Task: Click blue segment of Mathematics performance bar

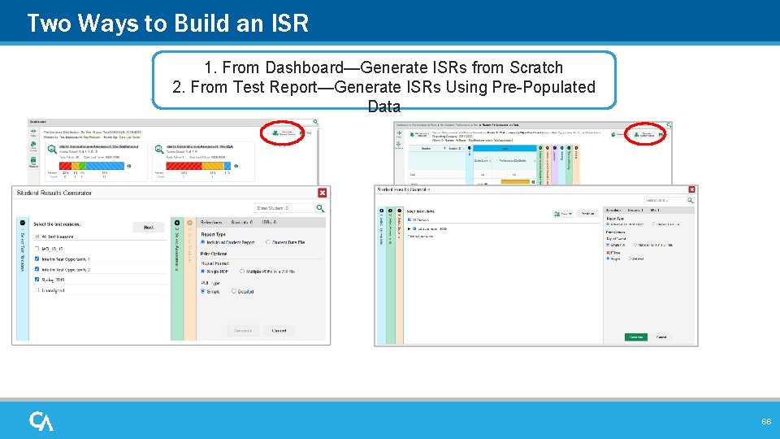Action: tap(105, 166)
